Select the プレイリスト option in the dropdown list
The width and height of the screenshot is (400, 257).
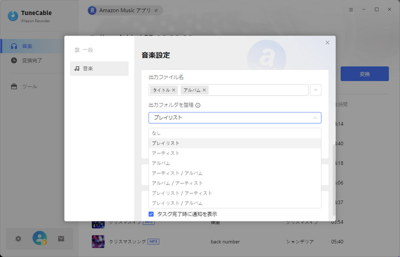(x=235, y=143)
